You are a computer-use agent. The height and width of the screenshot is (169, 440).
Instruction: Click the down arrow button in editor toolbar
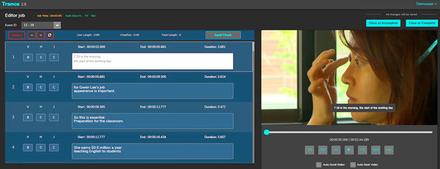pyautogui.click(x=41, y=35)
